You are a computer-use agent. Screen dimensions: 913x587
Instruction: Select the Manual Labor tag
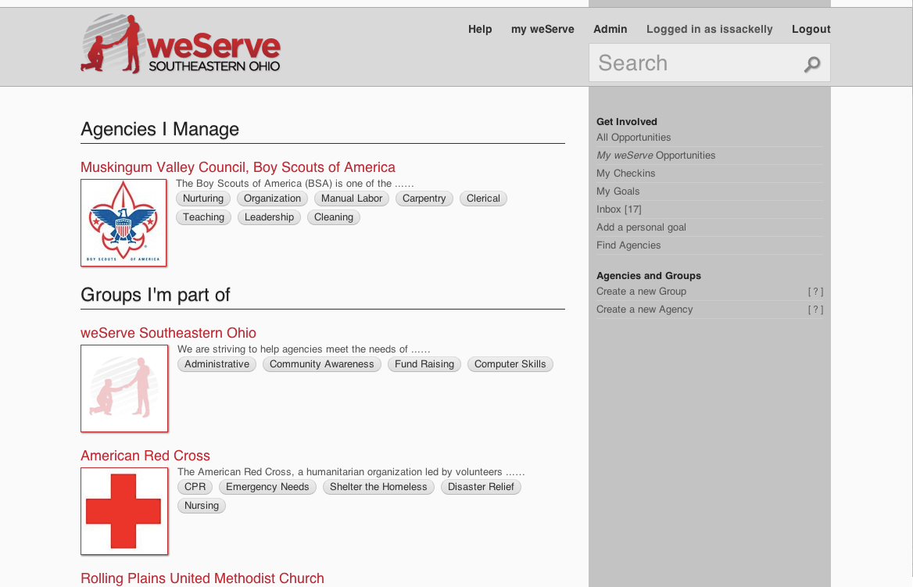coord(352,199)
